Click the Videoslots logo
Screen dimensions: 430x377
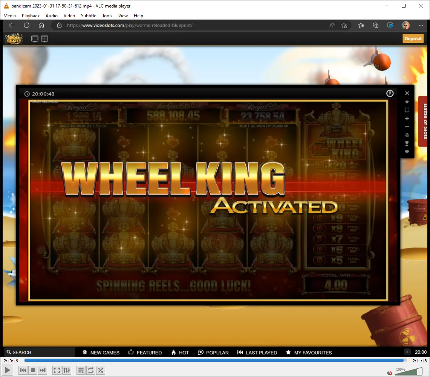(14, 39)
